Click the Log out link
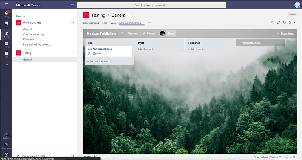This screenshot has width=302, height=160. click(289, 157)
